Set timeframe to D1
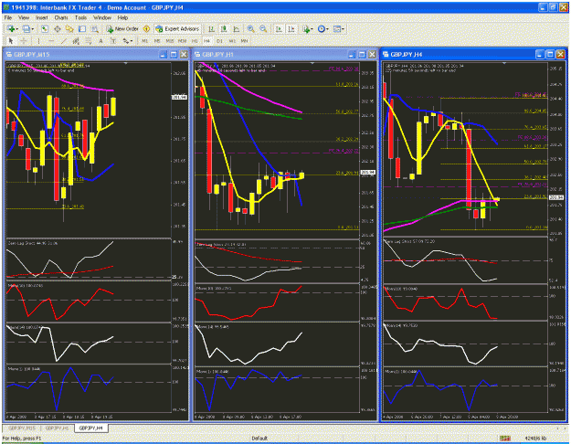 219,41
